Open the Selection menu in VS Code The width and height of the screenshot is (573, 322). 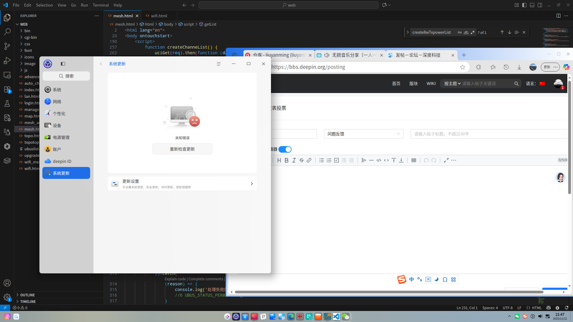(x=44, y=5)
